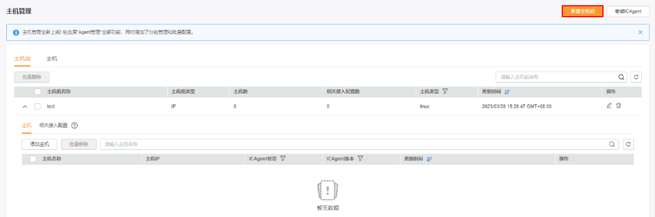Click the 相关接入配置数 column header

[344, 92]
